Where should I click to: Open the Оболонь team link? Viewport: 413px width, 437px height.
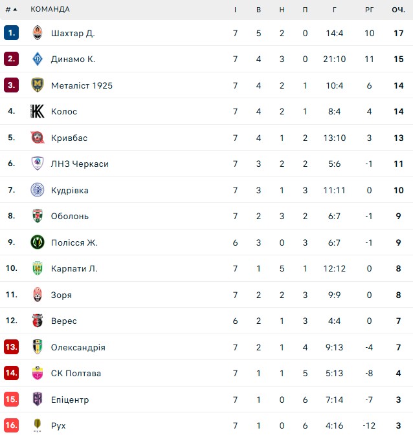(x=70, y=217)
